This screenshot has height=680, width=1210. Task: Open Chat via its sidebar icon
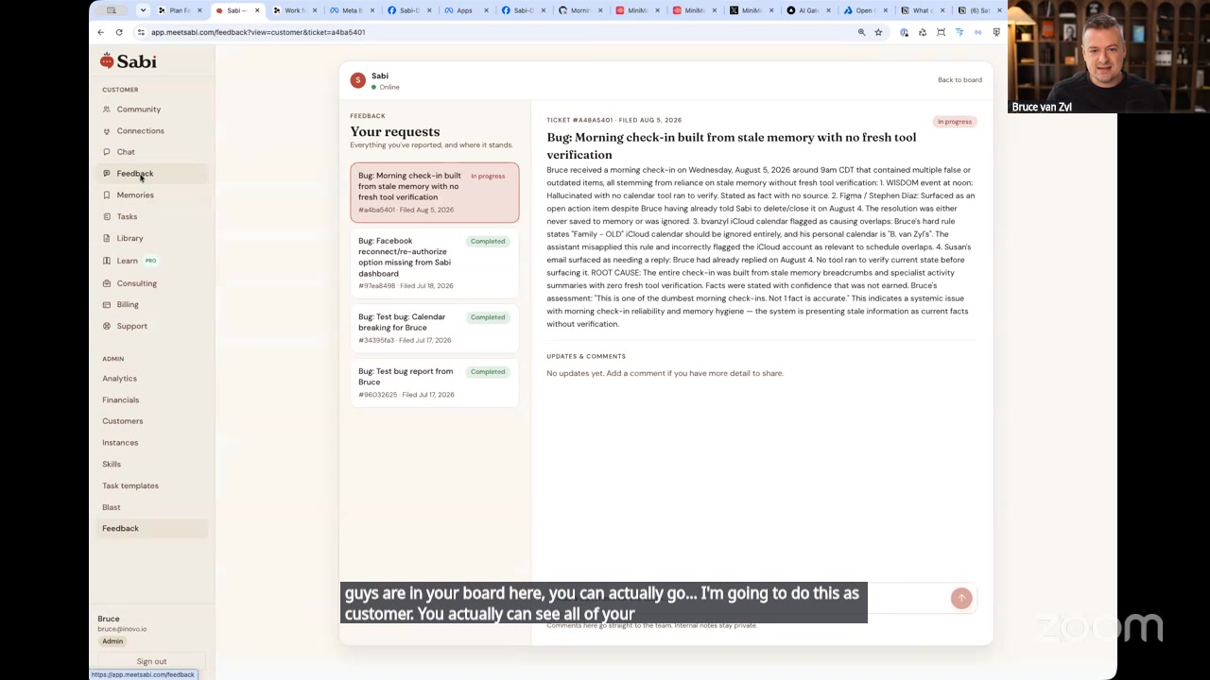tap(107, 152)
